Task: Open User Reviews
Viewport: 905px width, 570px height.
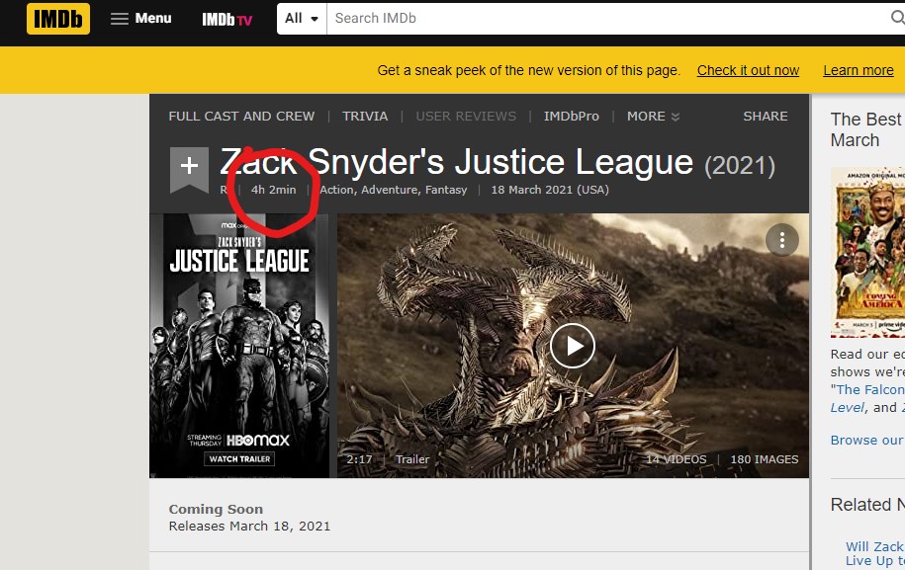Action: [466, 117]
